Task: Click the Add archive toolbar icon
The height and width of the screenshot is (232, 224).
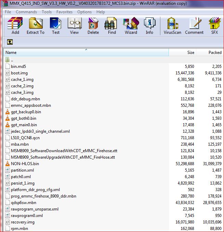Action: tap(15, 26)
